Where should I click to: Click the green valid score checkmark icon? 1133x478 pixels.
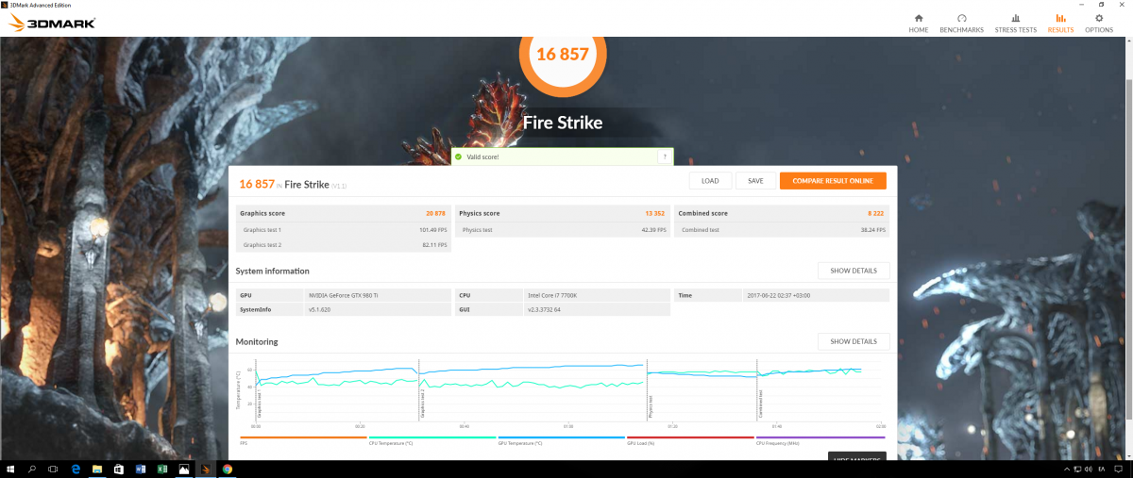coord(459,157)
